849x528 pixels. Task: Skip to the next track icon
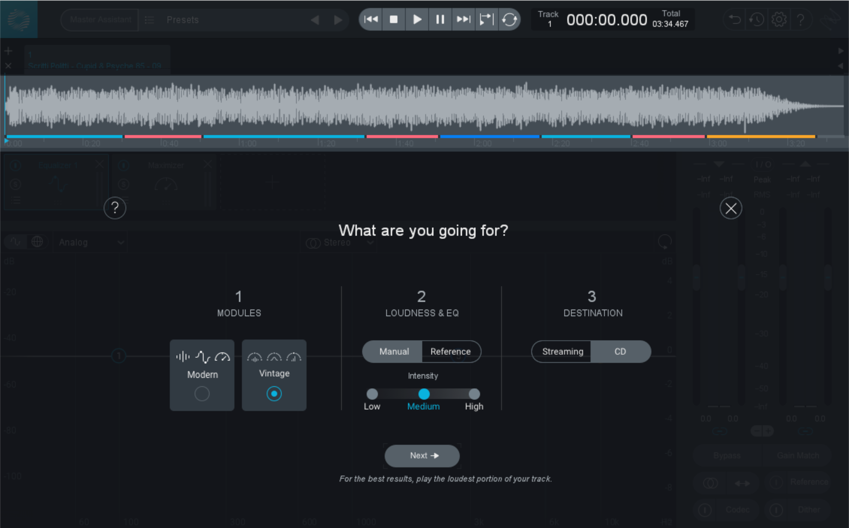coord(463,20)
